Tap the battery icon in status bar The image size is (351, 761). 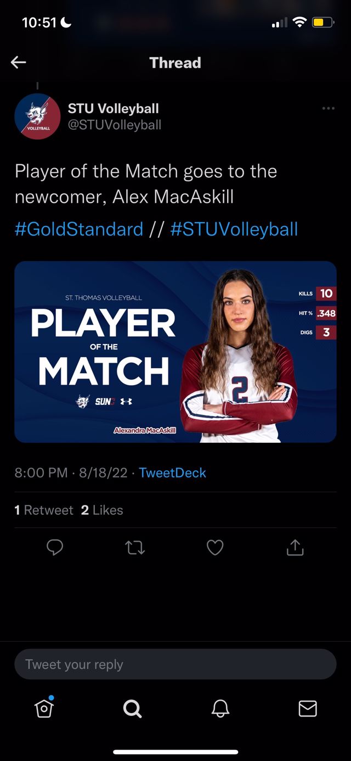[321, 23]
